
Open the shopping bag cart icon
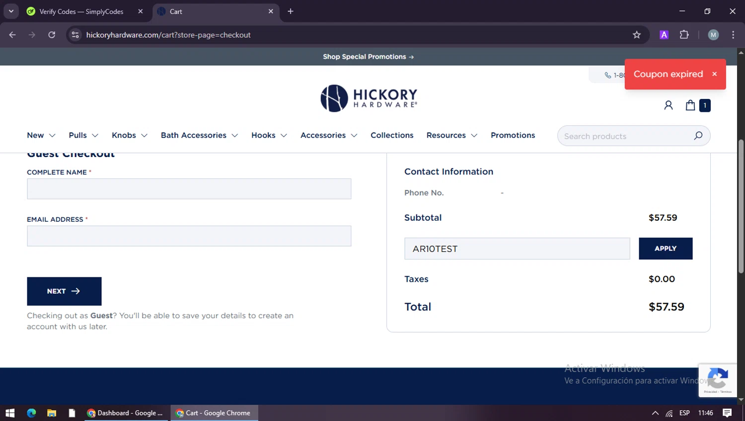pos(690,105)
